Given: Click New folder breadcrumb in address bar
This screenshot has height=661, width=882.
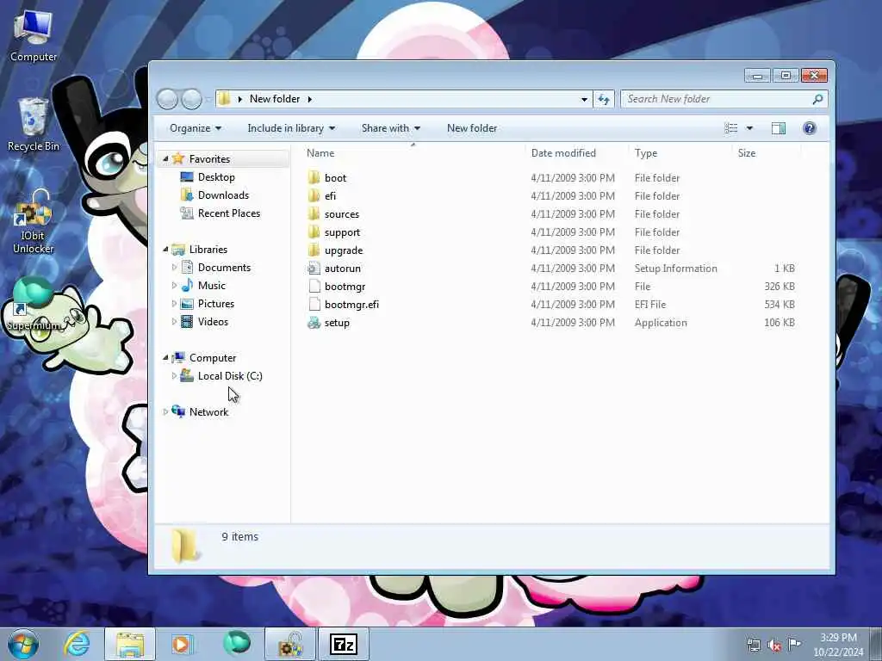Looking at the screenshot, I should pos(275,99).
